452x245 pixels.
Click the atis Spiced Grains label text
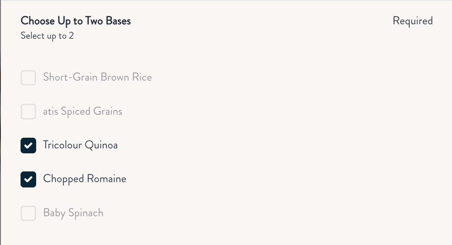(83, 111)
